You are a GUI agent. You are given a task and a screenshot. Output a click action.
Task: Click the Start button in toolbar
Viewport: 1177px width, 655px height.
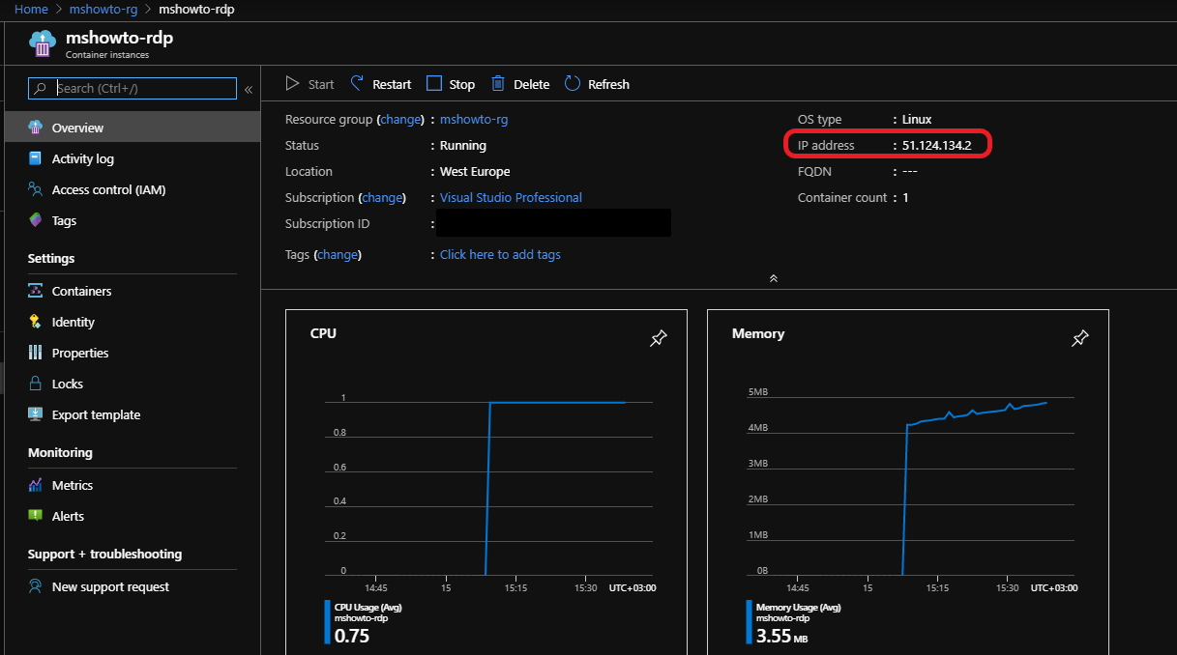pos(310,84)
